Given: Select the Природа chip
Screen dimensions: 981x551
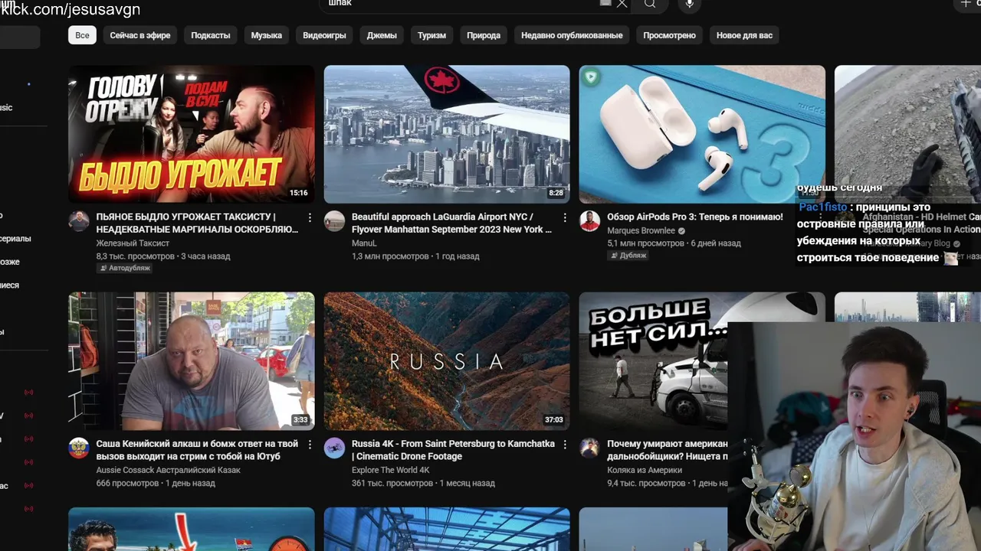Looking at the screenshot, I should [484, 35].
